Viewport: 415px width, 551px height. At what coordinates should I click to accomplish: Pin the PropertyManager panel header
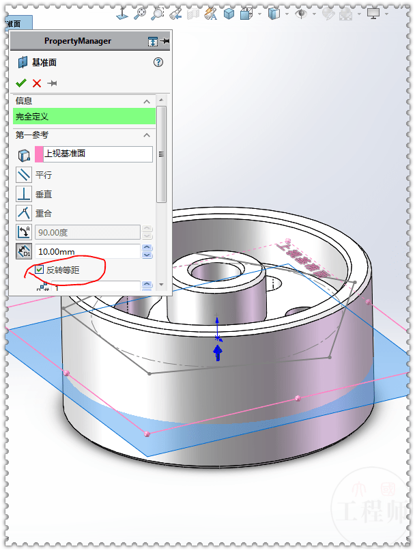(x=164, y=41)
